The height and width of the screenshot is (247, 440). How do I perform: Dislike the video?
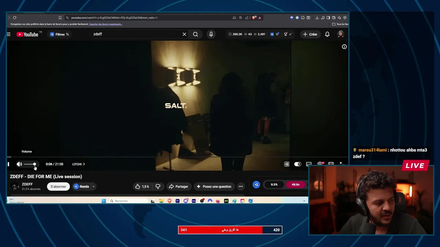tap(158, 187)
